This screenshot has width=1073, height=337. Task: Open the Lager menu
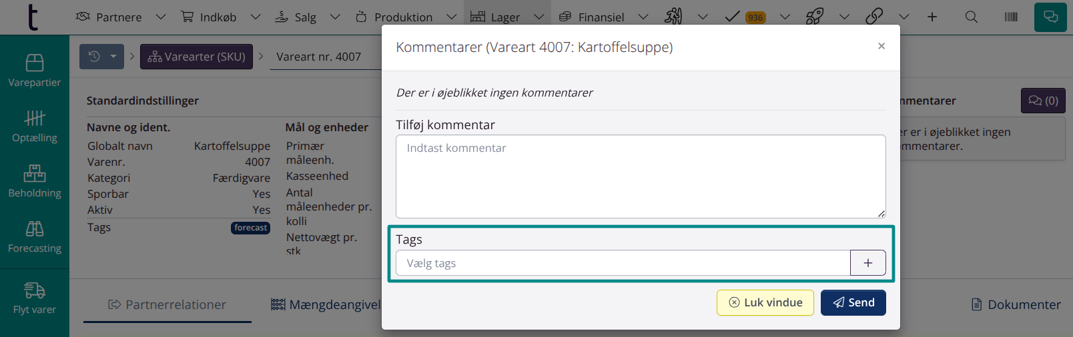coord(495,17)
